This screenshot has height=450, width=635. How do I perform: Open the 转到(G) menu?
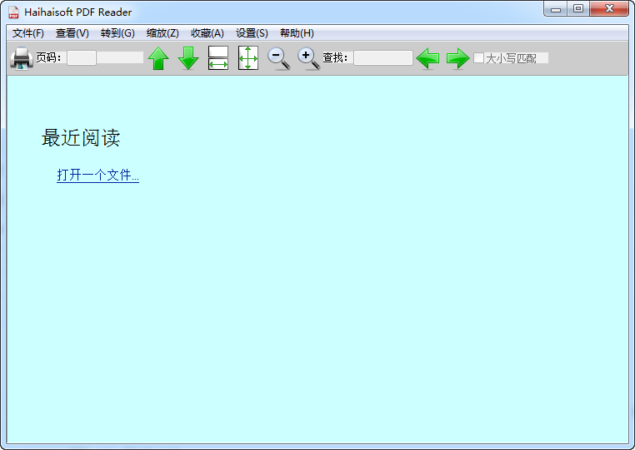click(x=117, y=33)
